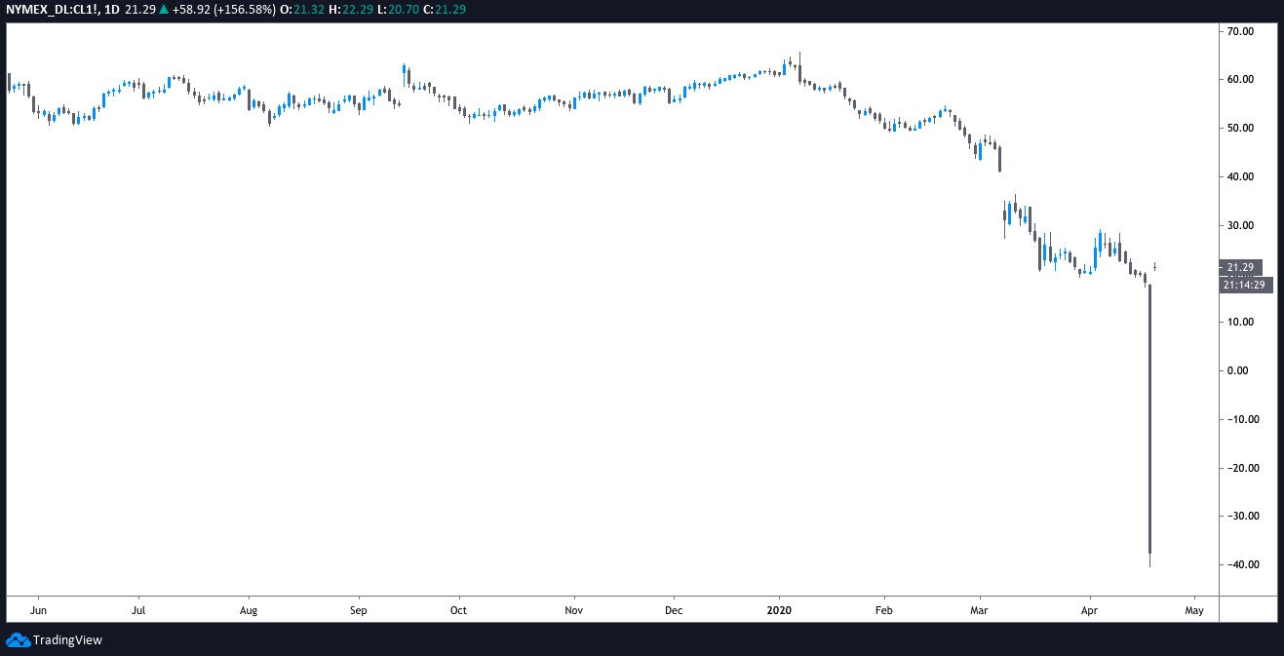
Task: Click the 21.29 current price tag on axis
Action: coord(1240,267)
